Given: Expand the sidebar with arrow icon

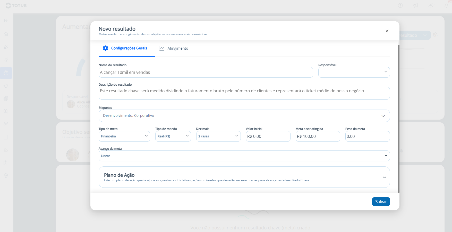Looking at the screenshot, I should pyautogui.click(x=6, y=21).
